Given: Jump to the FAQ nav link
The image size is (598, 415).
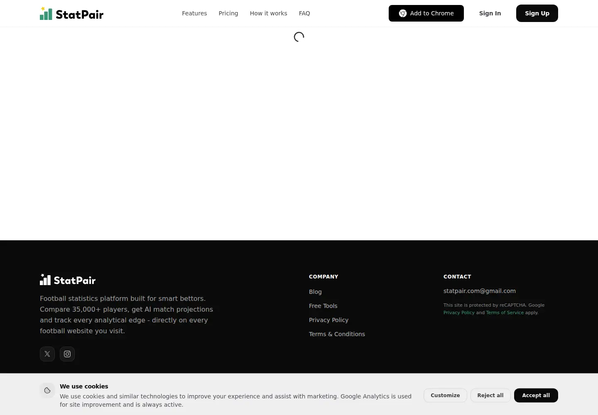Looking at the screenshot, I should (304, 13).
